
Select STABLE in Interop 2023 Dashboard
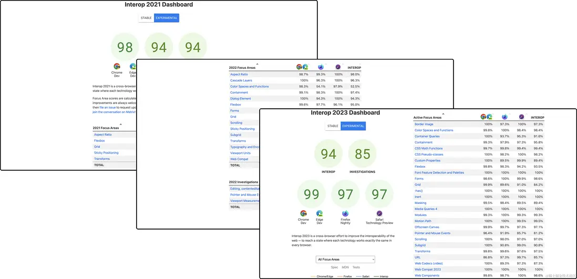tap(333, 126)
